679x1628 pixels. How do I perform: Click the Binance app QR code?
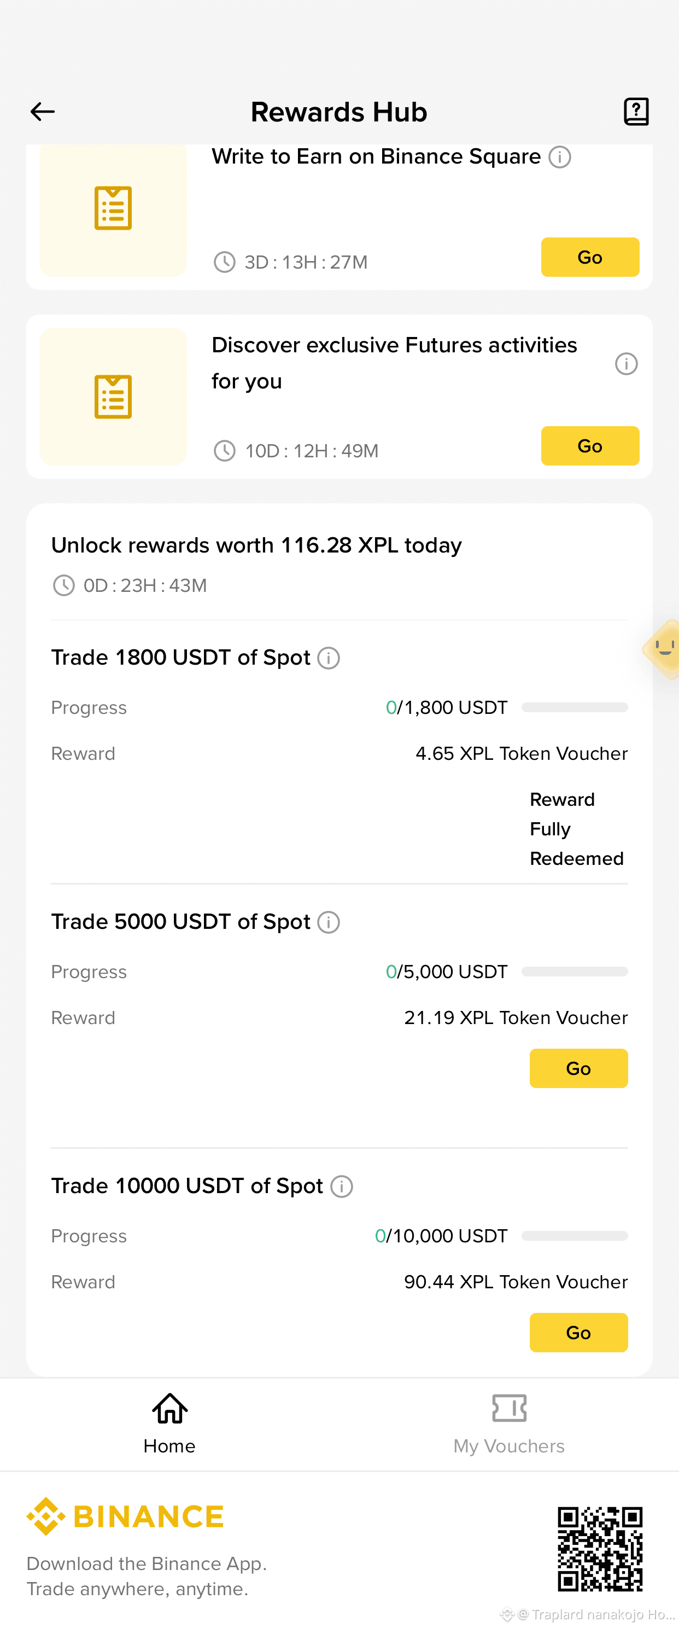(600, 1548)
